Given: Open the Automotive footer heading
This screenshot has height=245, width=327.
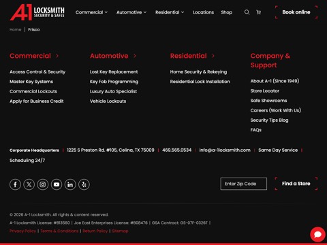Looking at the screenshot, I should pyautogui.click(x=109, y=56).
